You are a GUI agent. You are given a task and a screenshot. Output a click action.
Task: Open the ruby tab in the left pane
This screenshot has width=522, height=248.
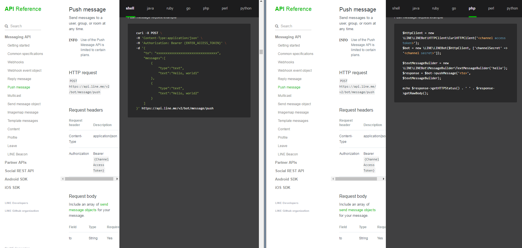(170, 8)
